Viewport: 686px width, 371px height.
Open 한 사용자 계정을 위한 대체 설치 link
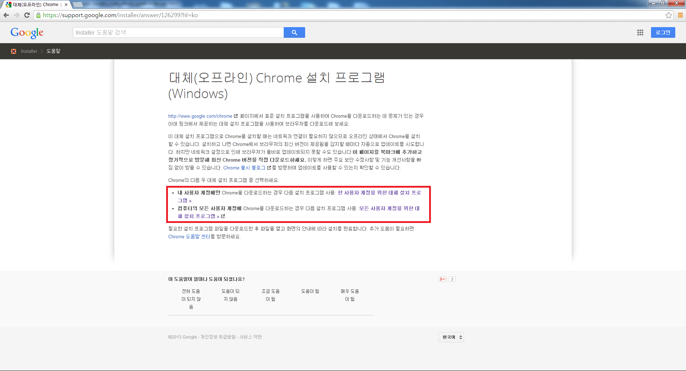pos(299,197)
